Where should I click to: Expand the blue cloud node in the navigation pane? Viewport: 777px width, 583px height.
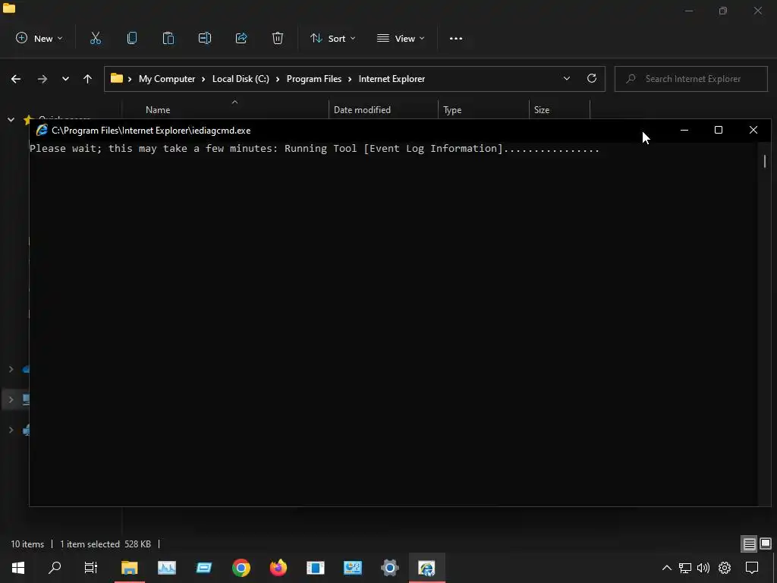tap(11, 369)
